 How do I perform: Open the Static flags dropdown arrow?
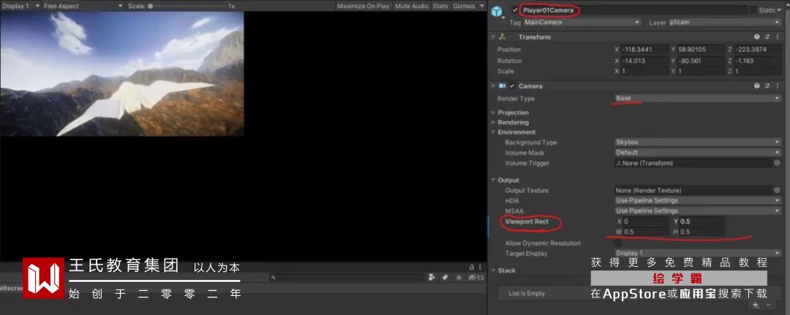point(779,10)
